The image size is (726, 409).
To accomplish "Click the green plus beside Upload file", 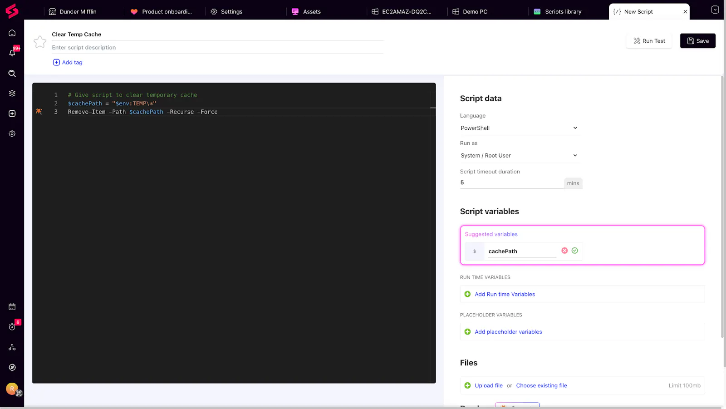I will click(467, 385).
